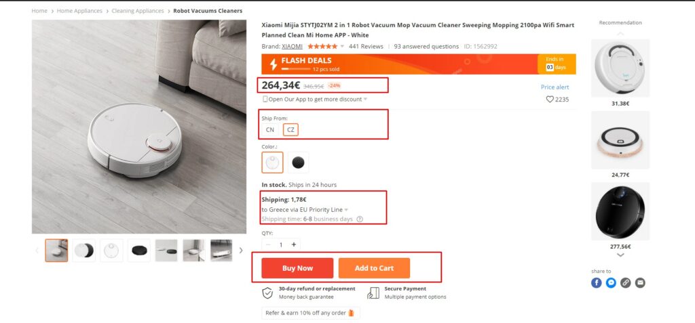Expand EU Priority Line shipping dropdown

click(x=346, y=210)
